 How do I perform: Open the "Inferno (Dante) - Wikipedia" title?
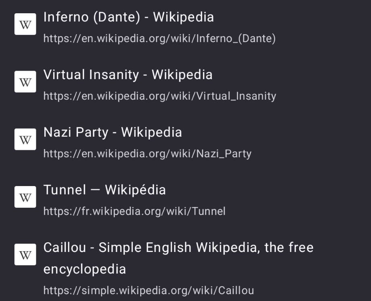[x=129, y=17]
